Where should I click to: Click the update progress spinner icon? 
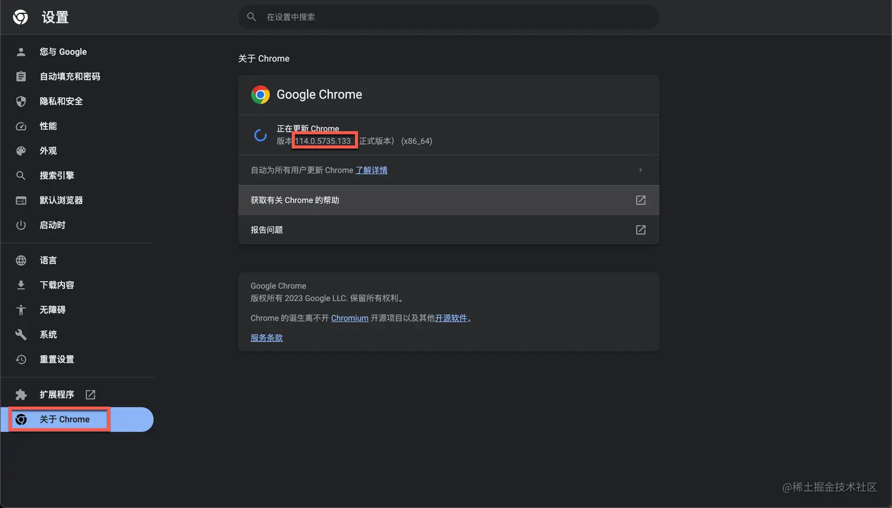click(x=260, y=135)
